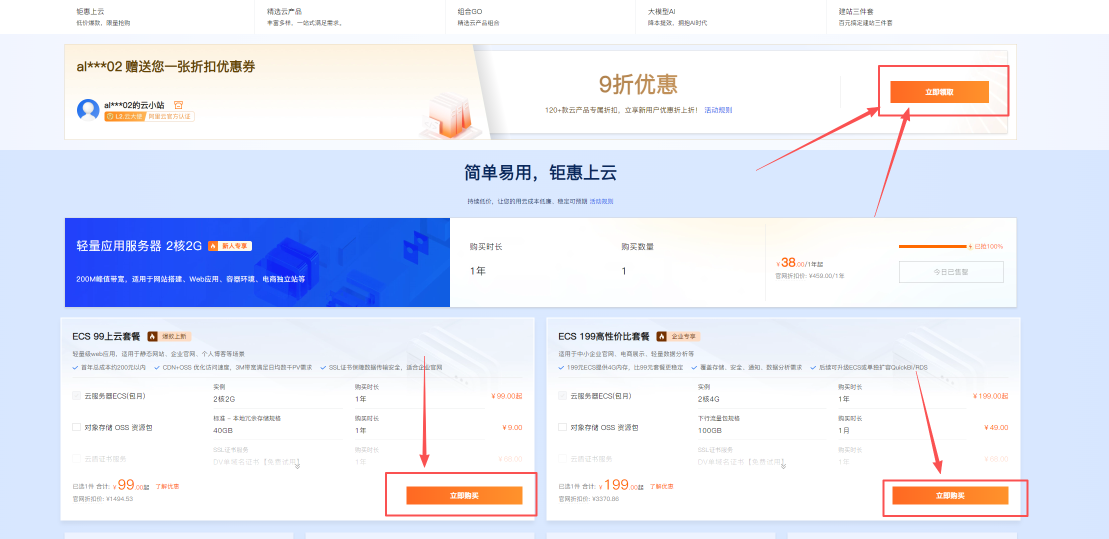Click the lightning icon next to 已抢100%
The height and width of the screenshot is (539, 1109).
click(970, 246)
